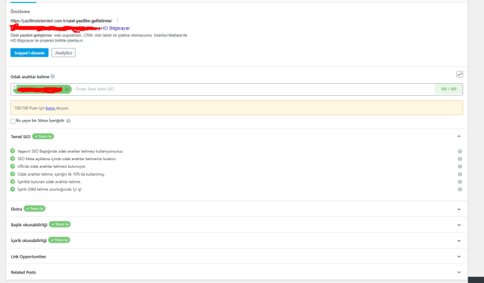Click the Snippet'i düzenle button
This screenshot has width=484, height=283.
(x=30, y=53)
